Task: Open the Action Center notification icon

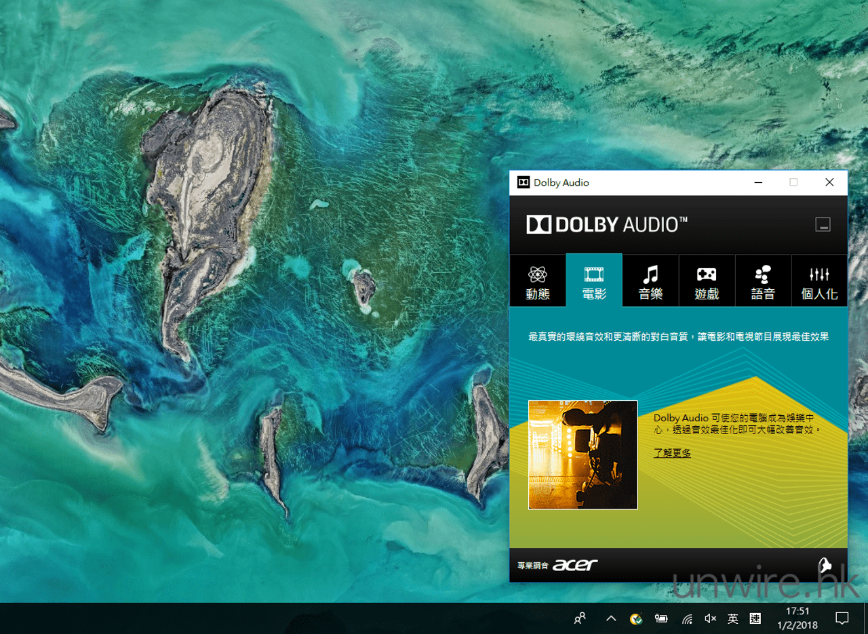Action: pos(842,618)
